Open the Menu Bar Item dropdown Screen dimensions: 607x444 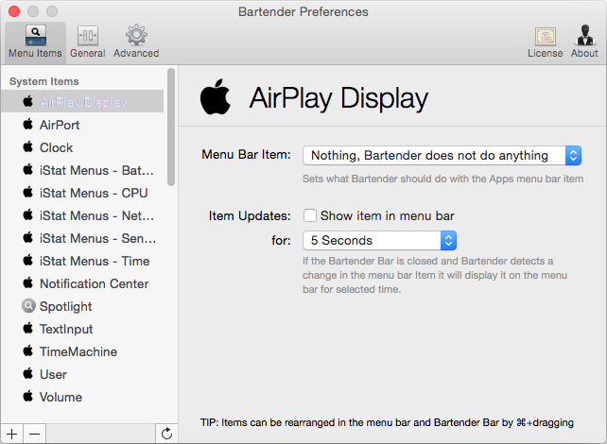[x=442, y=156]
